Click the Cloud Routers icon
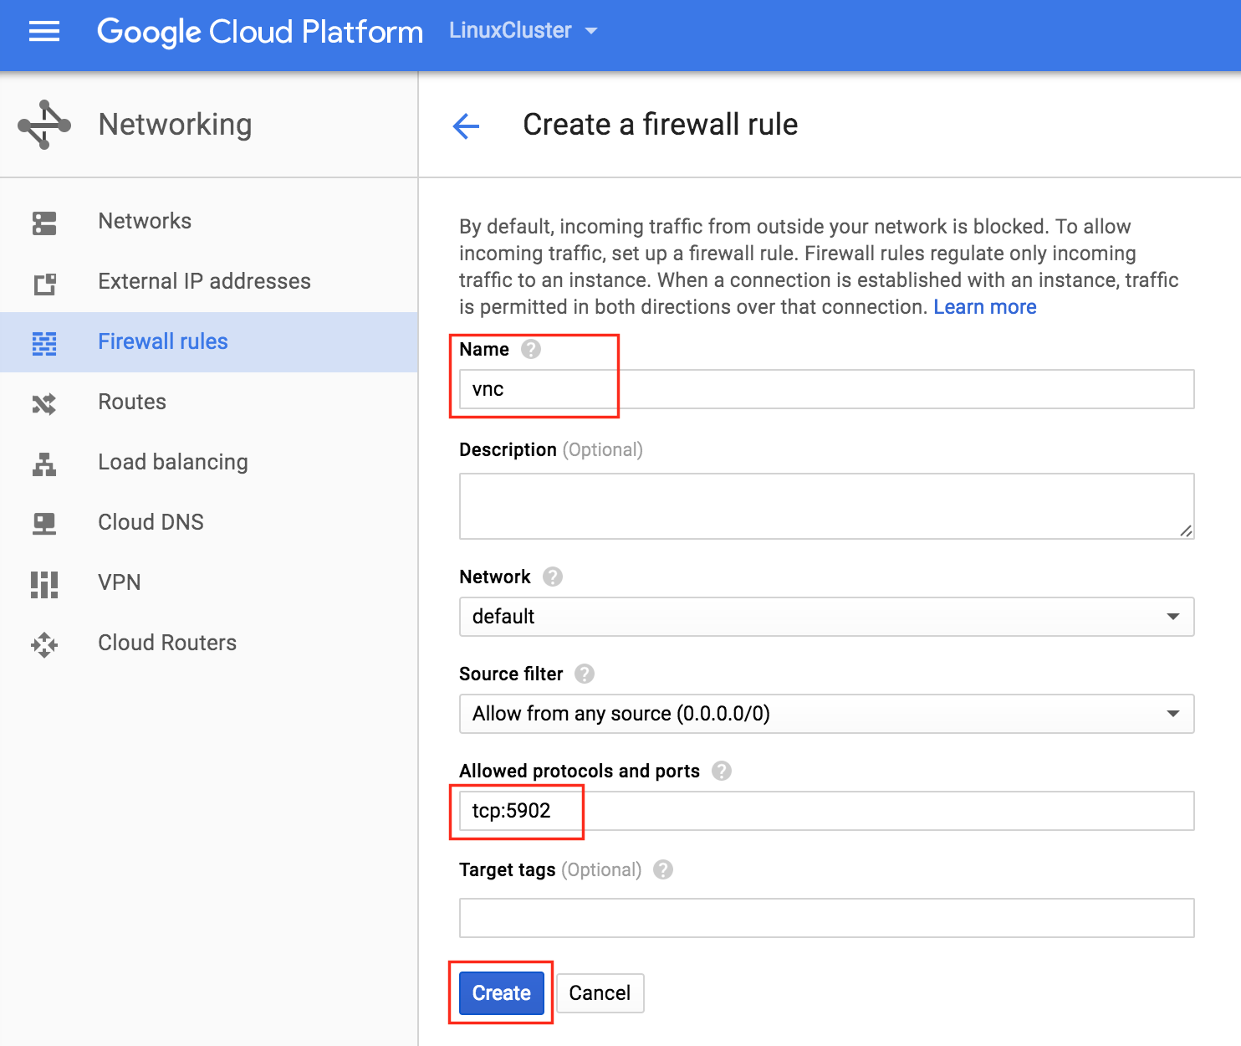This screenshot has width=1241, height=1046. pos(44,644)
